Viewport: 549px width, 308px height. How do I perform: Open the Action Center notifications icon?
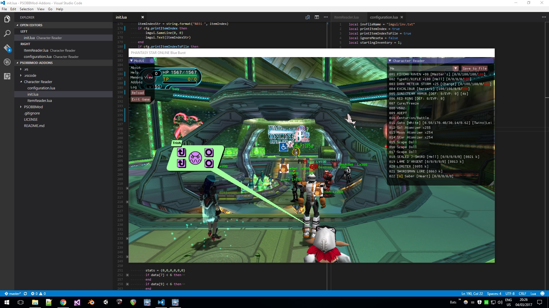click(540, 302)
